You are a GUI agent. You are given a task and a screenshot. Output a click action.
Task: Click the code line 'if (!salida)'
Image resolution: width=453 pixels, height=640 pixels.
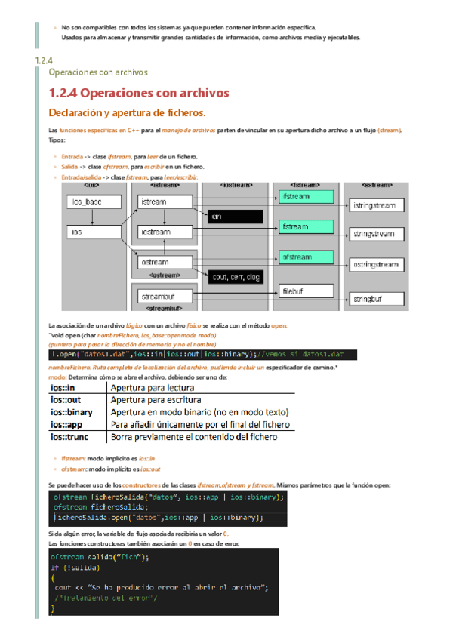75,568
